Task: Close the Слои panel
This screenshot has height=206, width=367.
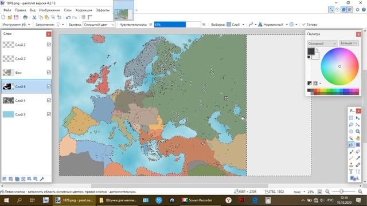Action: tap(48, 34)
